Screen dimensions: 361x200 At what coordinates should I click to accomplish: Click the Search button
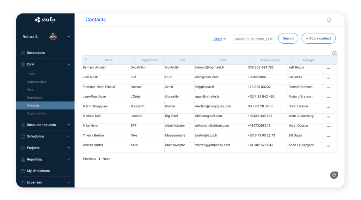(x=288, y=38)
